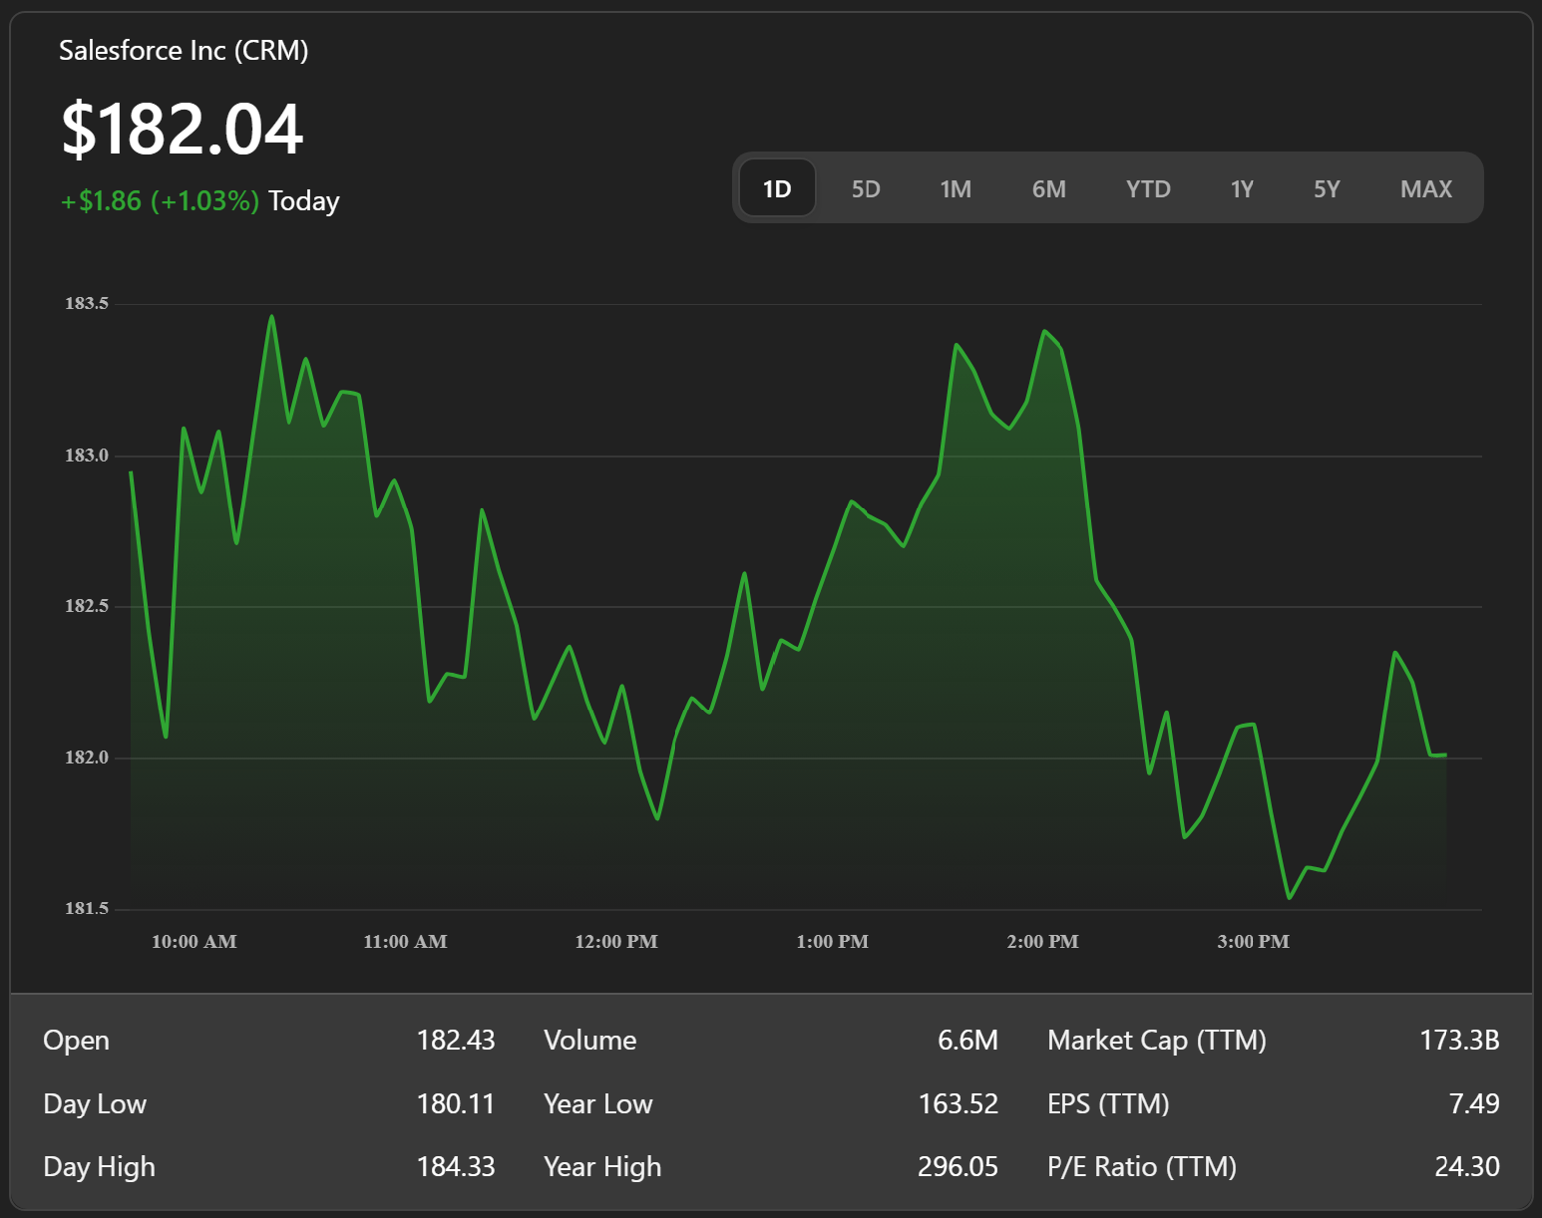Image resolution: width=1542 pixels, height=1218 pixels.
Task: Click the +$1.86 (+1.03%) change label
Action: [x=159, y=201]
